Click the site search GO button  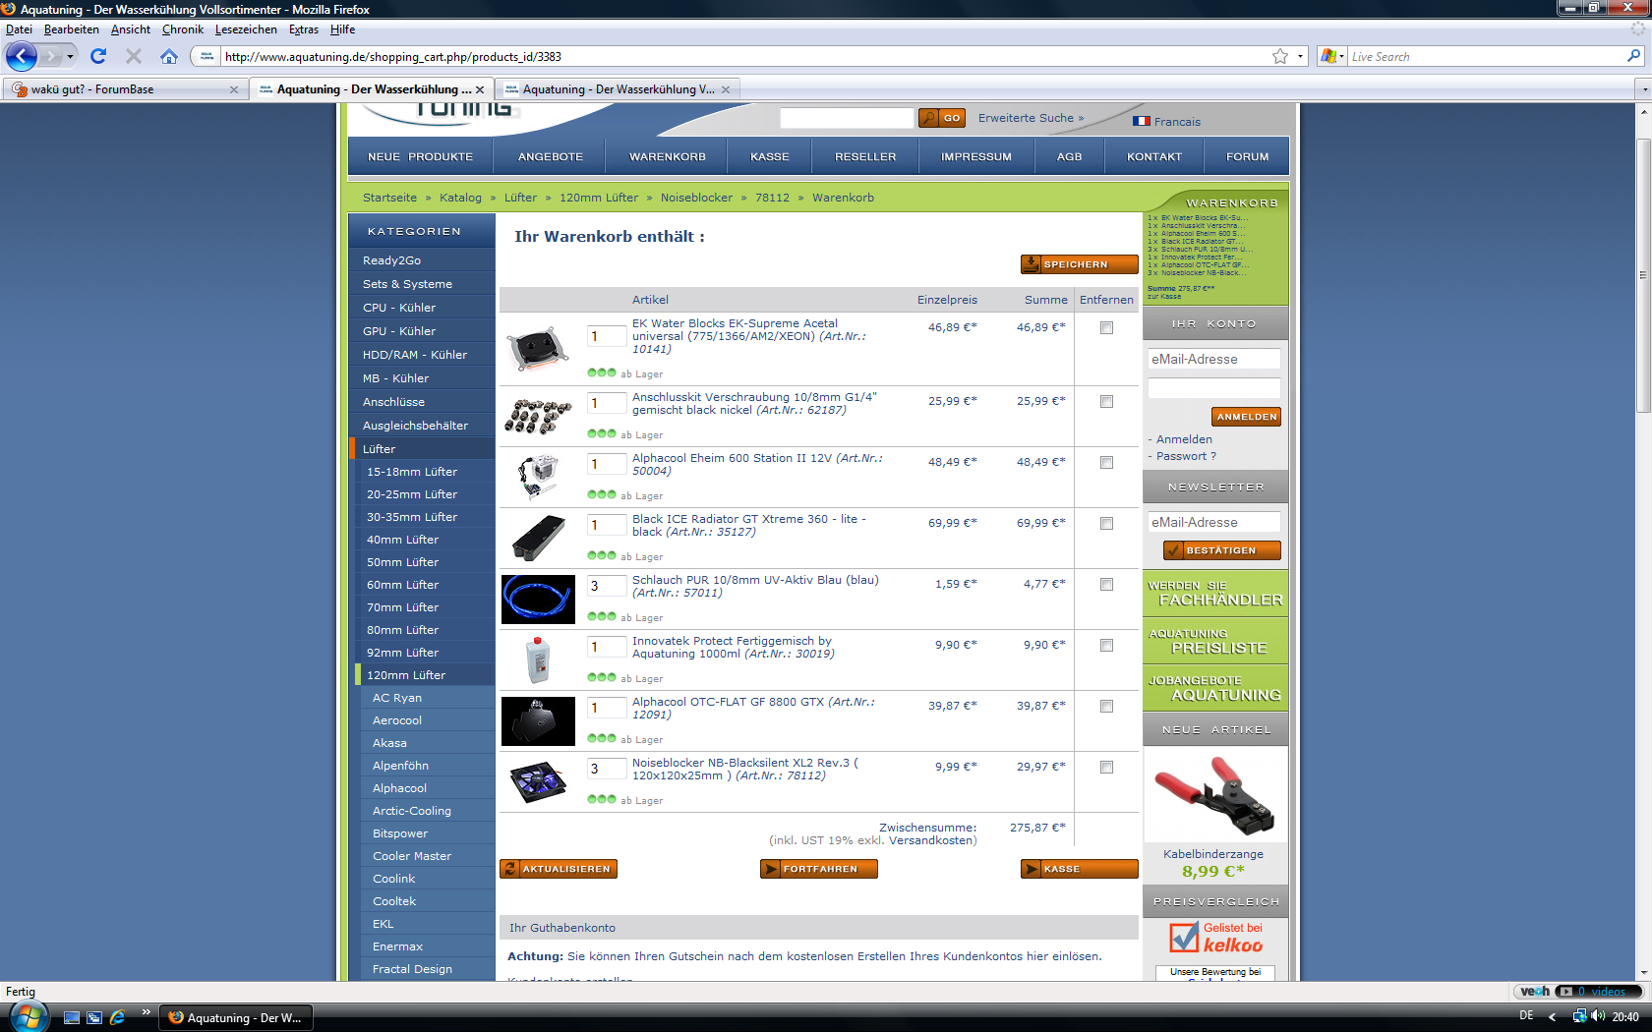pyautogui.click(x=942, y=118)
